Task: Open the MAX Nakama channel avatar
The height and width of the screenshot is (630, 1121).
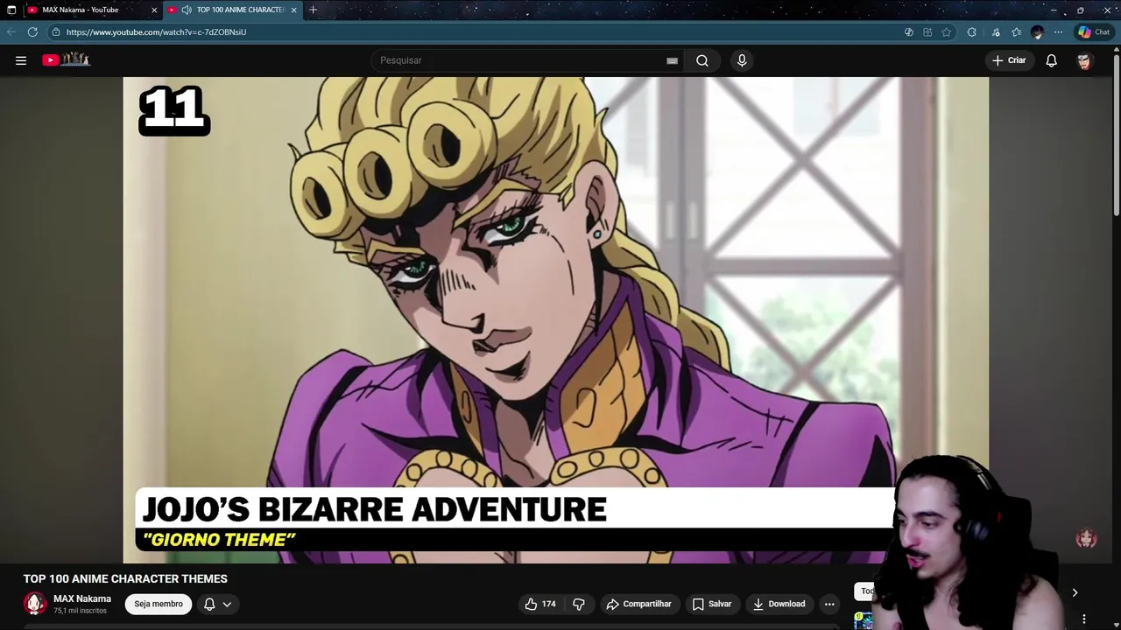Action: point(35,604)
